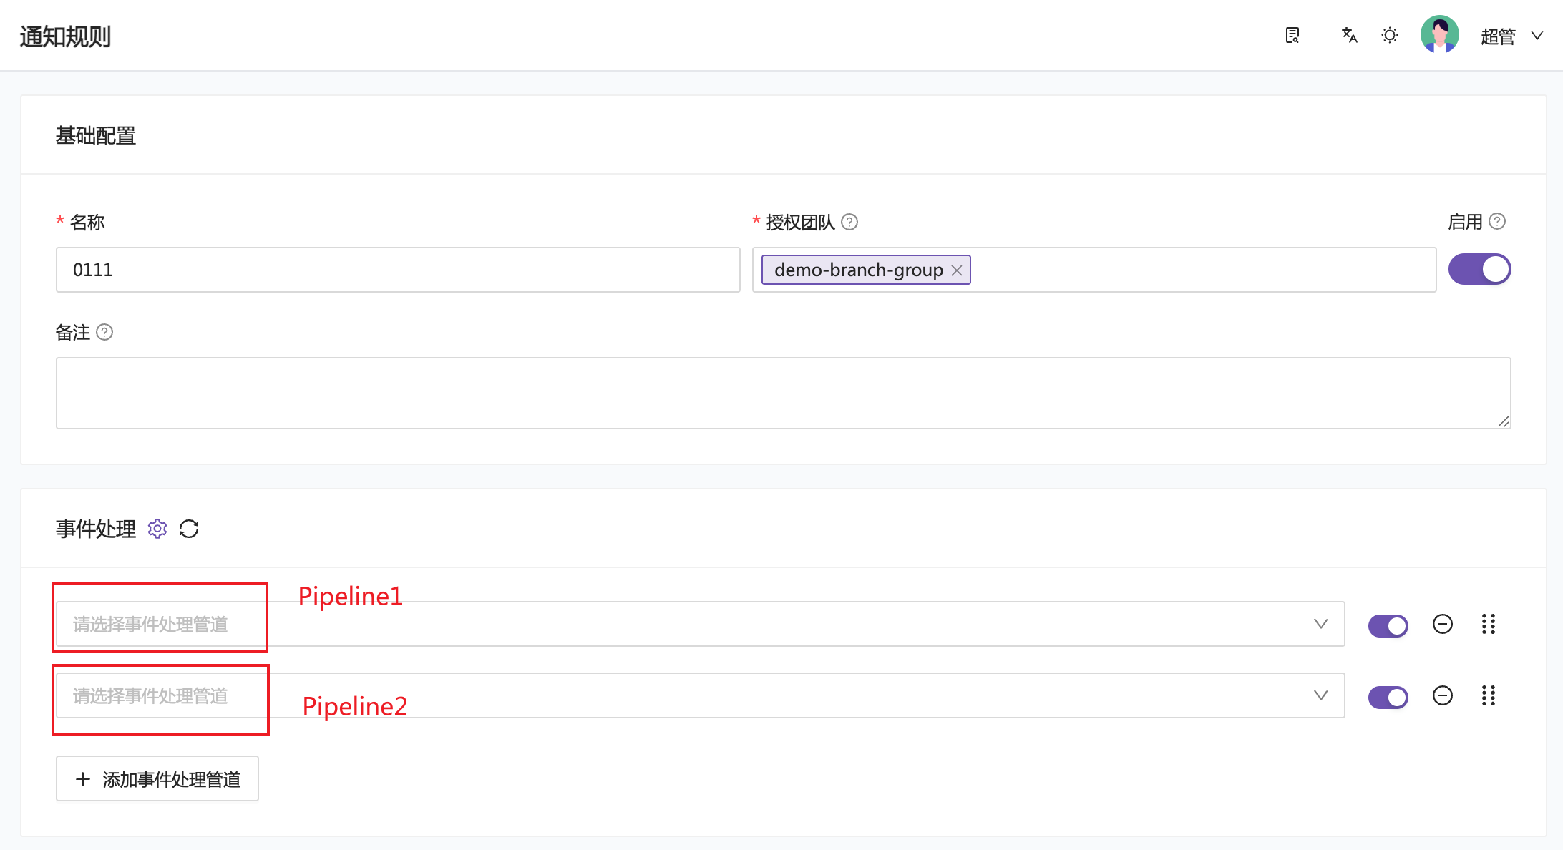Open event processing settings gear icon
1563x850 pixels.
click(157, 529)
